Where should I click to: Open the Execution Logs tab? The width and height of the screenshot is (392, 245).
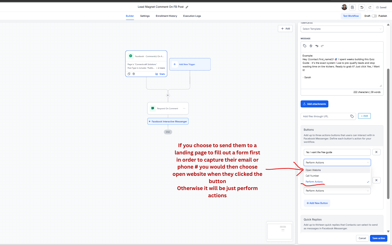(x=192, y=16)
